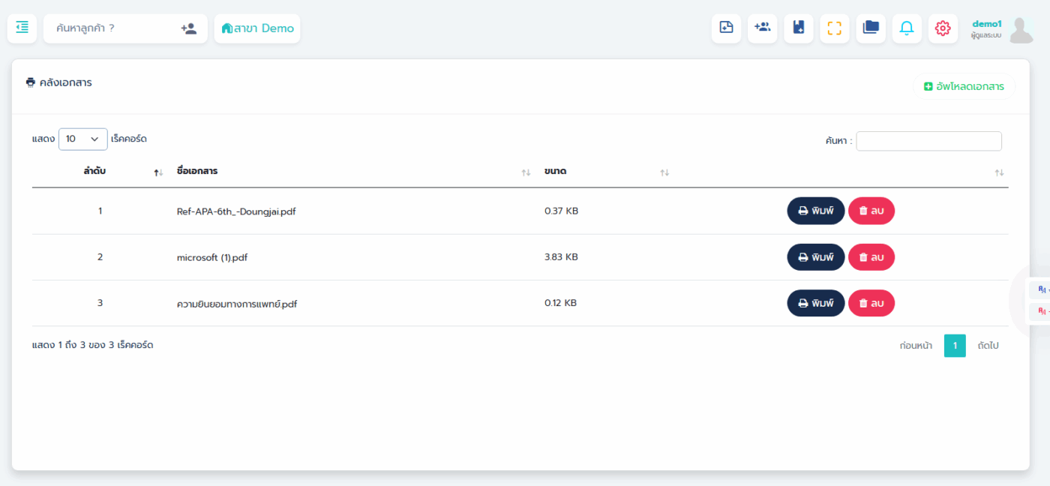1050x486 pixels.
Task: Click sort arrows on last column
Action: click(998, 172)
